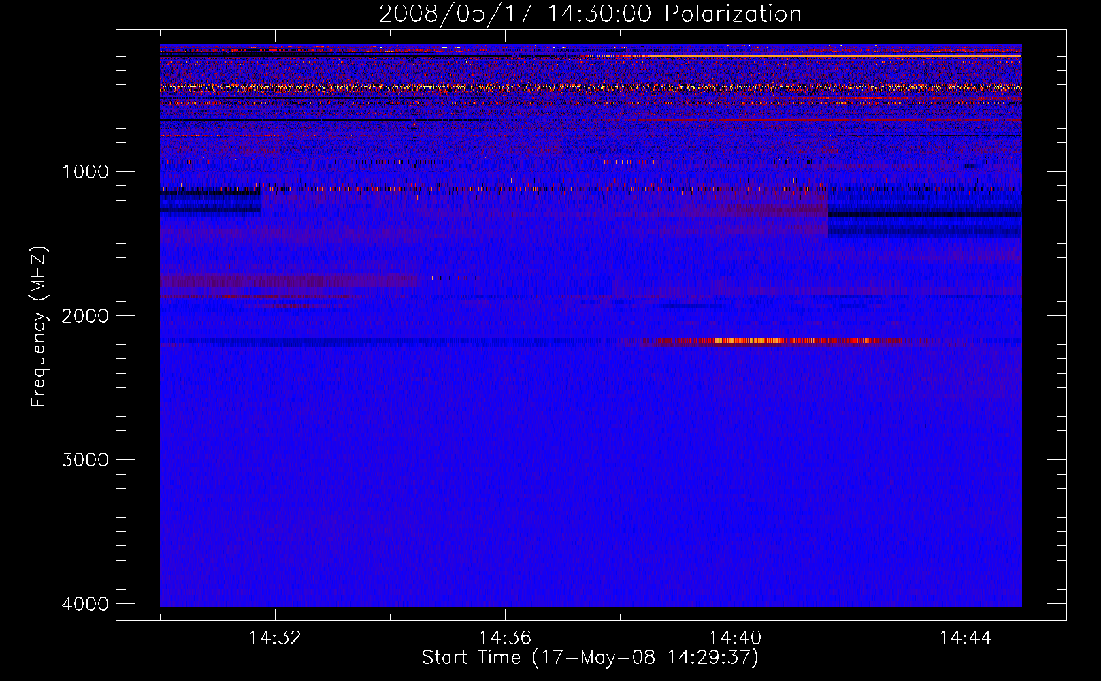Click the plot title '2008/05/17 14:30:00 Polarization'

coord(590,14)
